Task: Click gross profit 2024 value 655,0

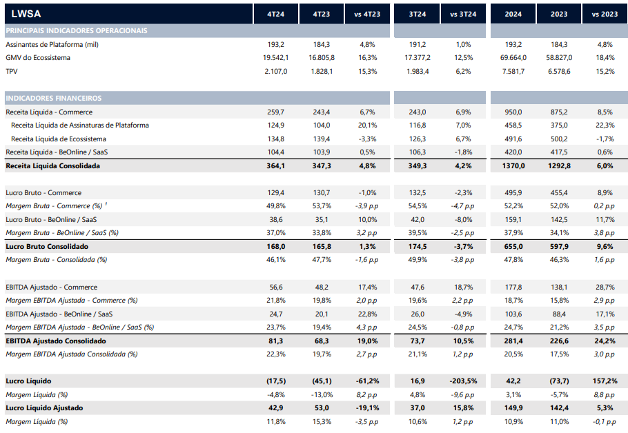Action: (513, 247)
